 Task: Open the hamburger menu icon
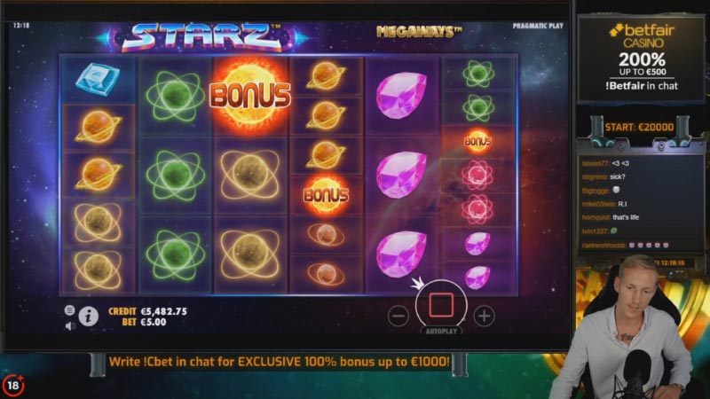click(x=69, y=309)
